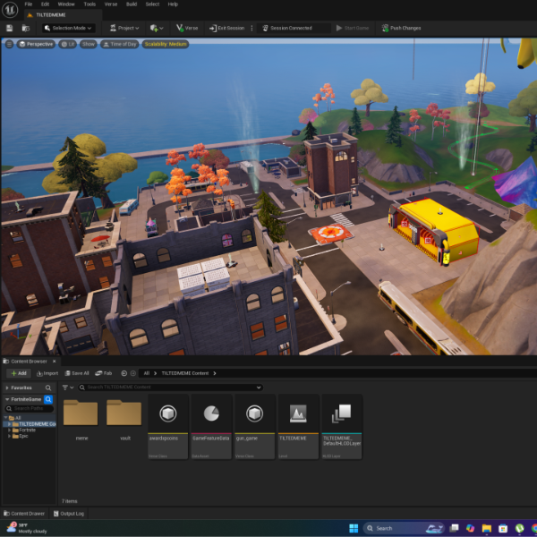Toggle the FortniteGame blue search icon
Image resolution: width=537 pixels, height=537 pixels.
click(48, 399)
